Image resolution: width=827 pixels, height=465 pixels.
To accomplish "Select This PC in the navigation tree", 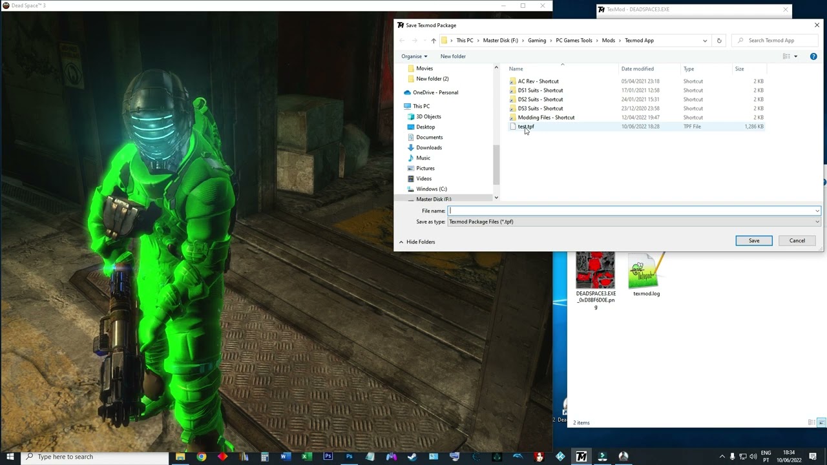I will click(421, 107).
